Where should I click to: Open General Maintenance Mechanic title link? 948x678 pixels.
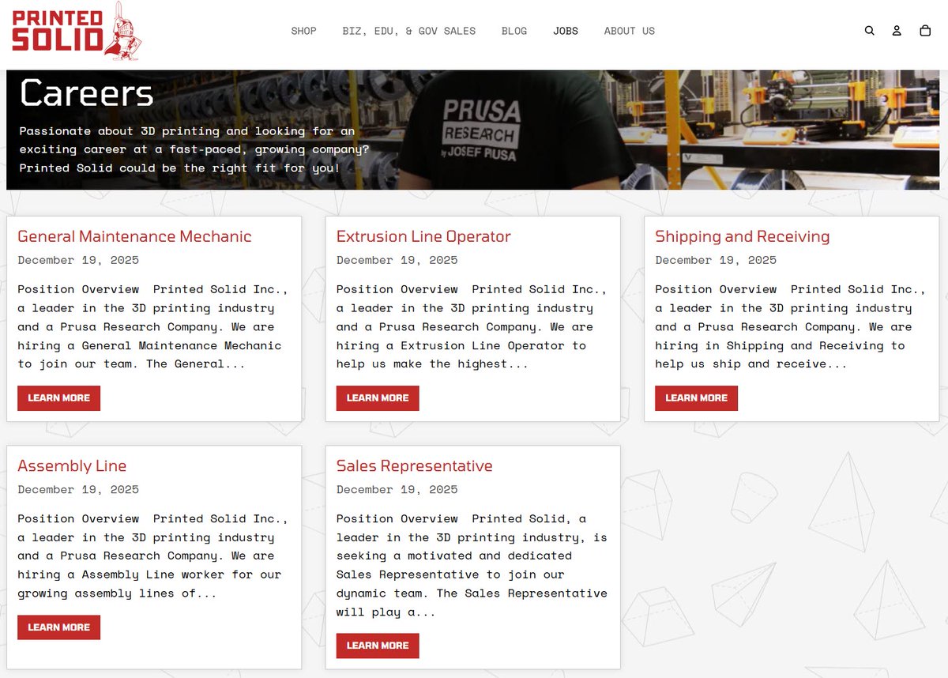tap(134, 236)
